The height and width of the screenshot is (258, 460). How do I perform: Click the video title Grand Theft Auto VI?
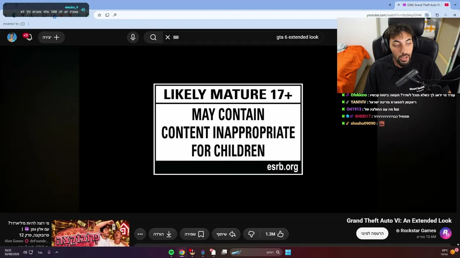(399, 221)
